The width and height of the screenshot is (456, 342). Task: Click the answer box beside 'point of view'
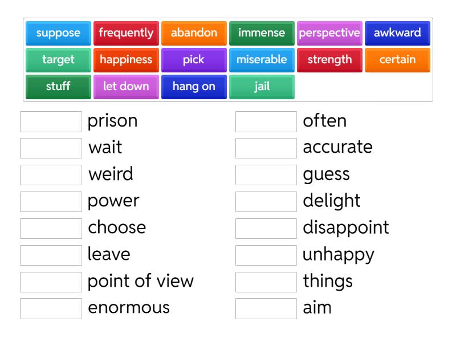click(51, 282)
